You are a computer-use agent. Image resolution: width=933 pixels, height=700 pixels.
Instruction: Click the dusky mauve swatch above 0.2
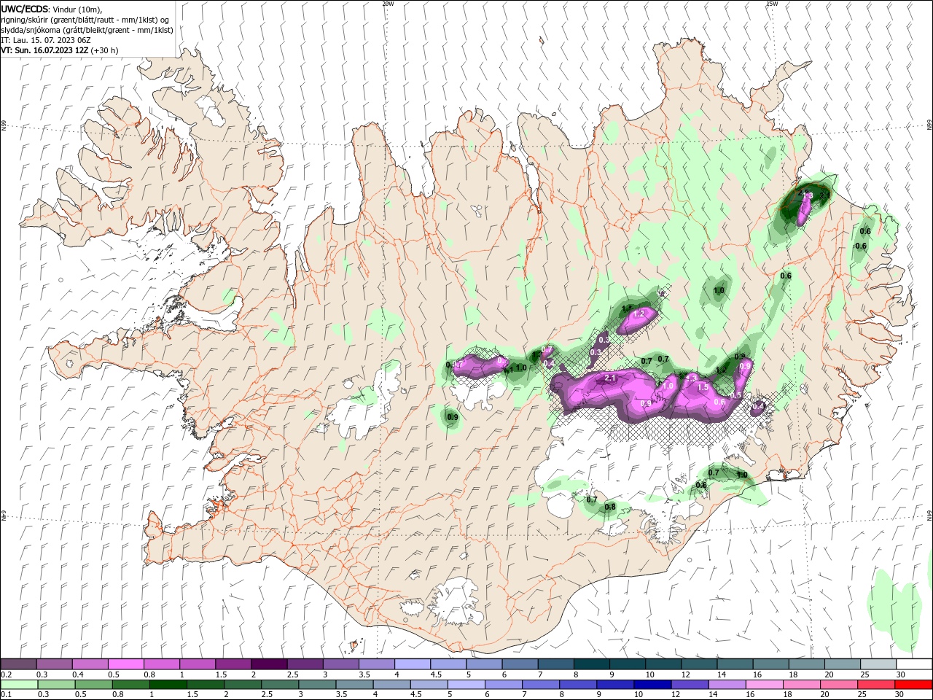tap(18, 664)
